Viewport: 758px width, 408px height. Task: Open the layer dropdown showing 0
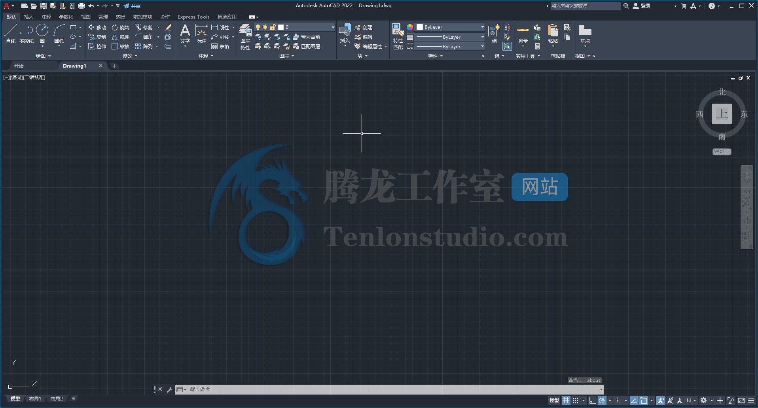295,27
